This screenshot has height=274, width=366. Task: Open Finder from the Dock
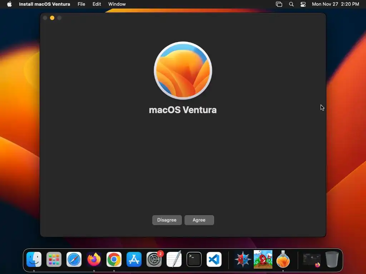tap(34, 259)
